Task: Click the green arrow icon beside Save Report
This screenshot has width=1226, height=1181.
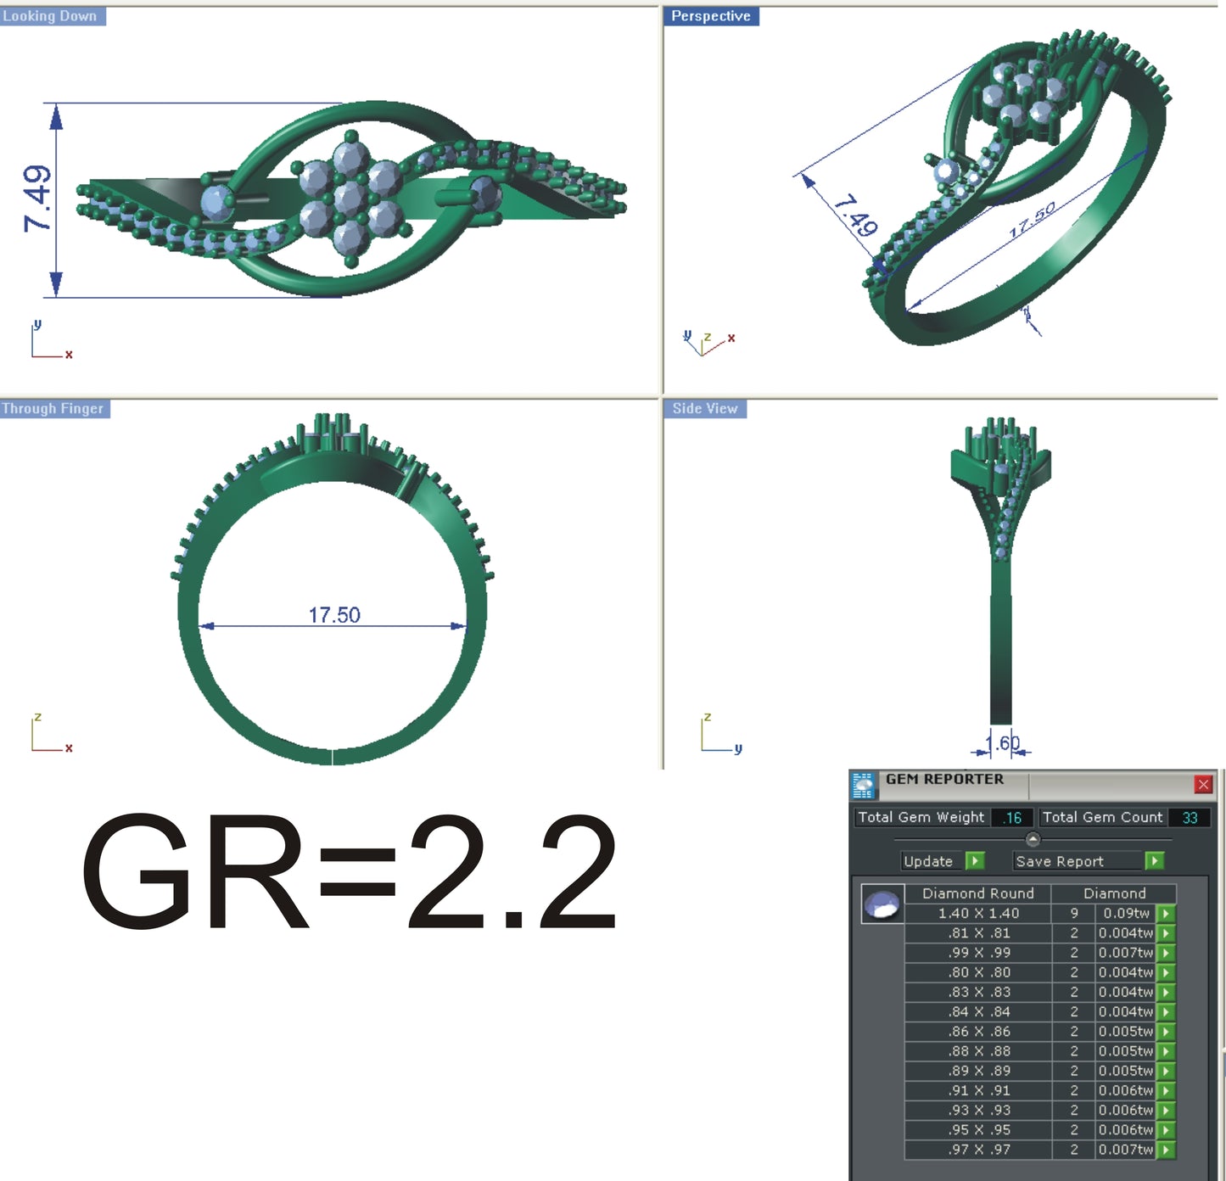Action: coord(1155,861)
